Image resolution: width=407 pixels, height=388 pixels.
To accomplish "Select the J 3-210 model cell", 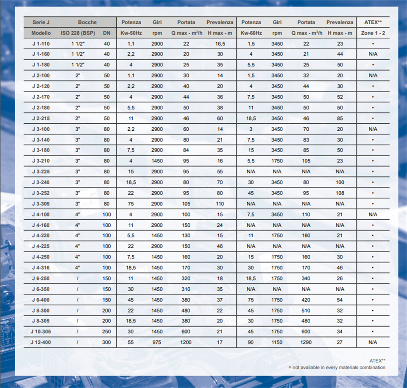I will 41,161.
